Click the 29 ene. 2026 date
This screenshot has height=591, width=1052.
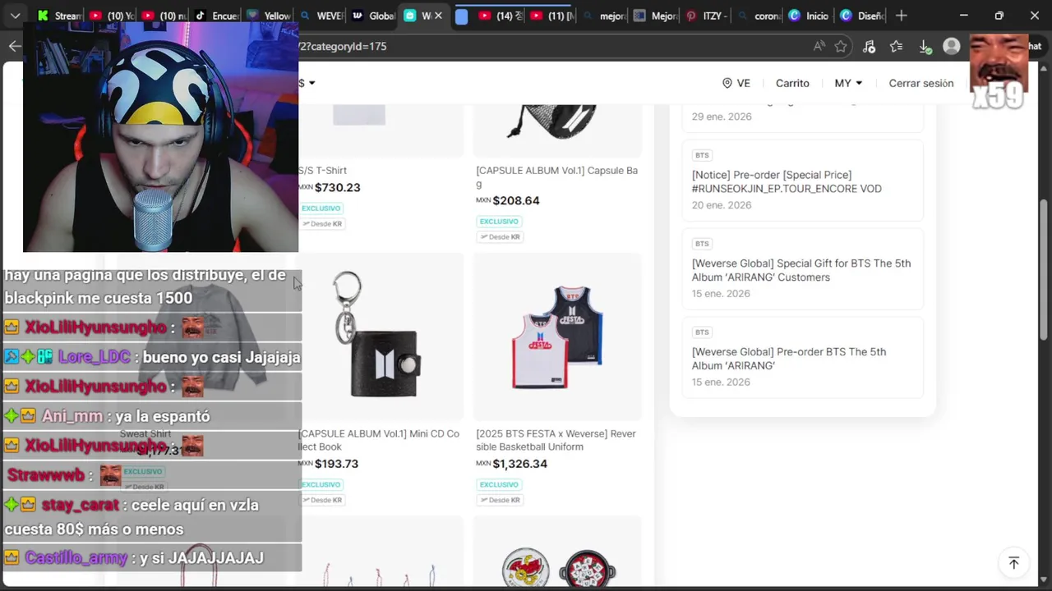point(722,117)
